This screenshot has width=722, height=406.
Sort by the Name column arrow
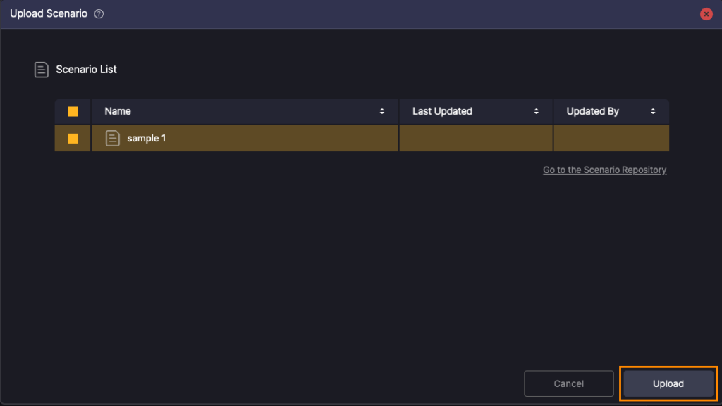coord(382,111)
